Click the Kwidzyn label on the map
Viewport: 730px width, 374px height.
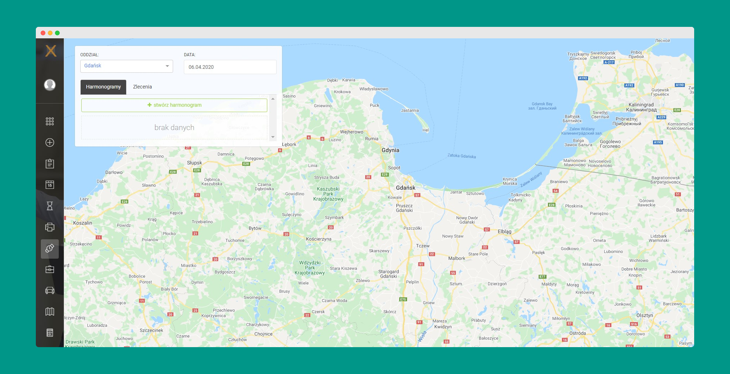click(x=443, y=327)
